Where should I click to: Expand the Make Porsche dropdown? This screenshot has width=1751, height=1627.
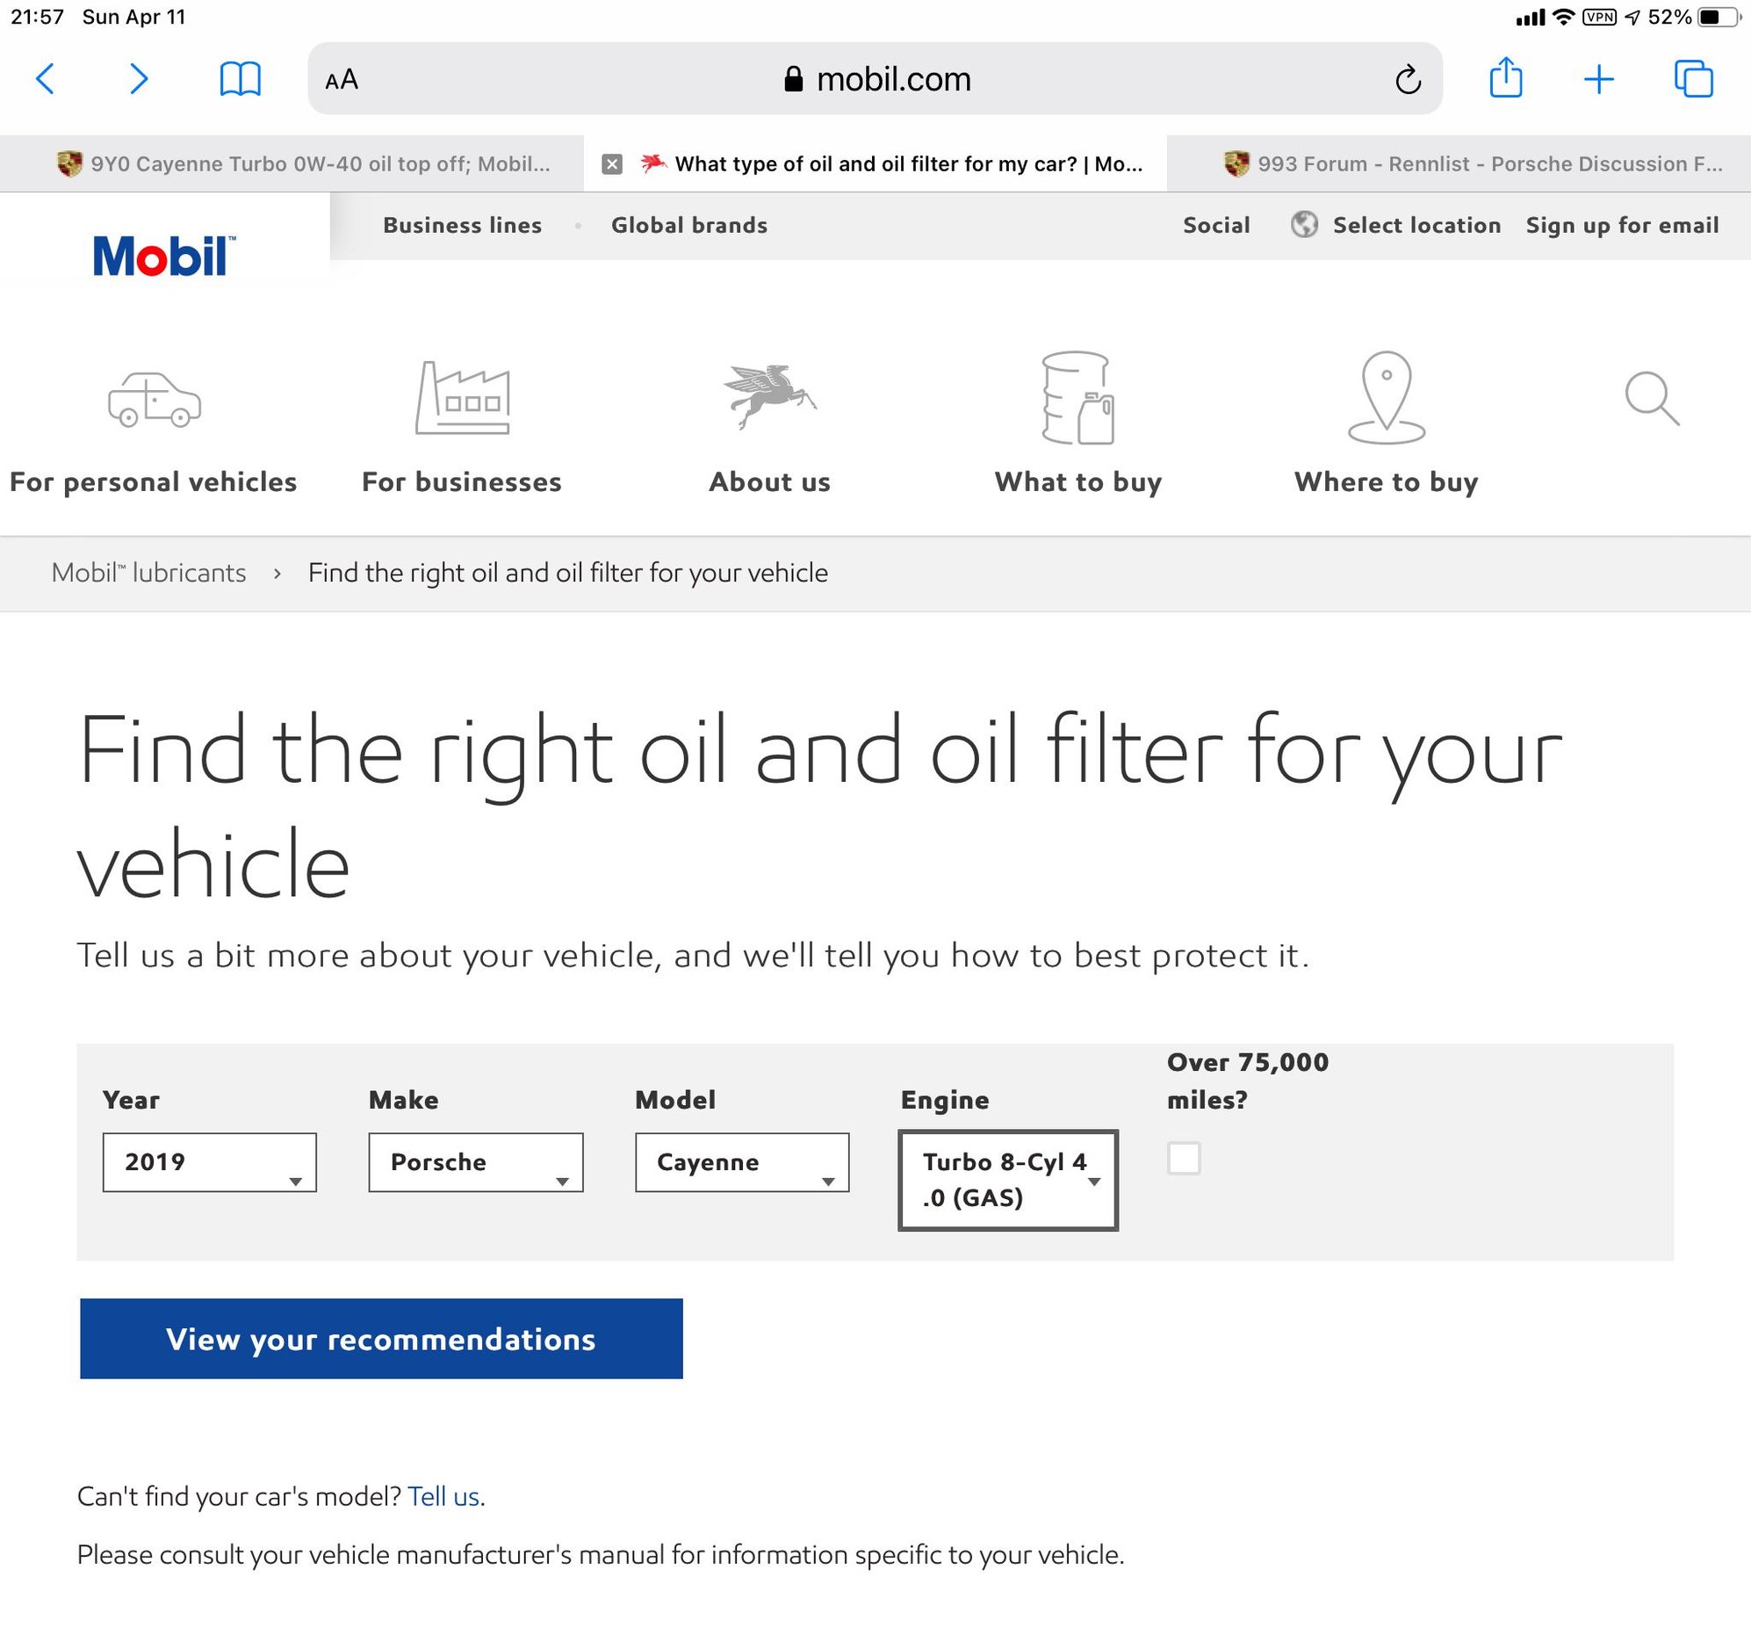472,1162
